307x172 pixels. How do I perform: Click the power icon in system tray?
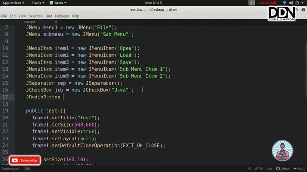(297, 3)
